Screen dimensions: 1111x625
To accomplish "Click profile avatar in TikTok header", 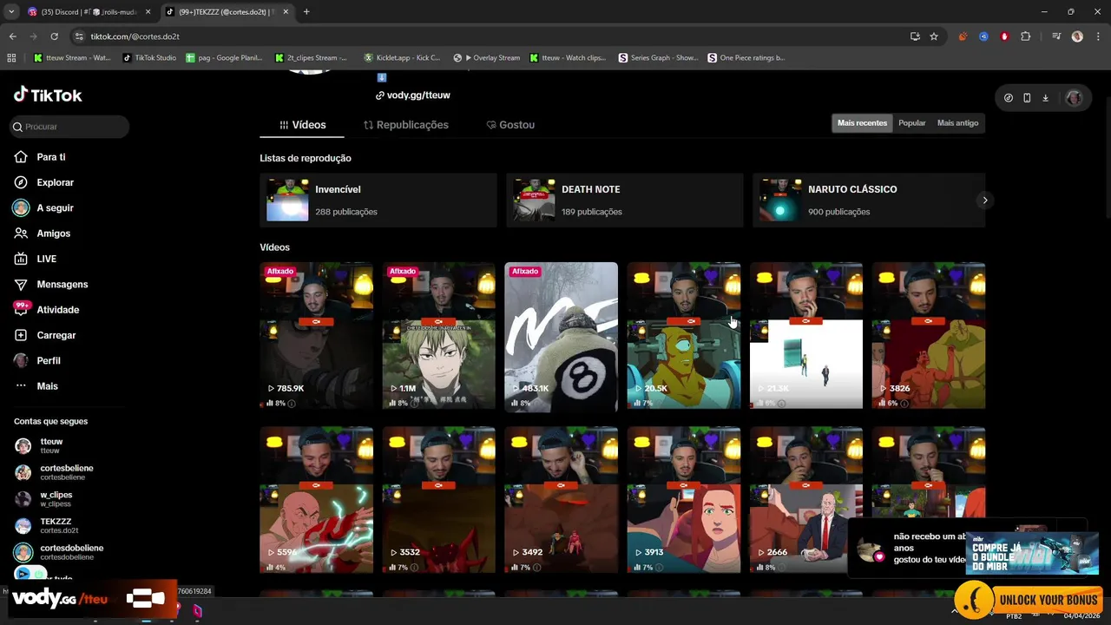I will [1074, 98].
